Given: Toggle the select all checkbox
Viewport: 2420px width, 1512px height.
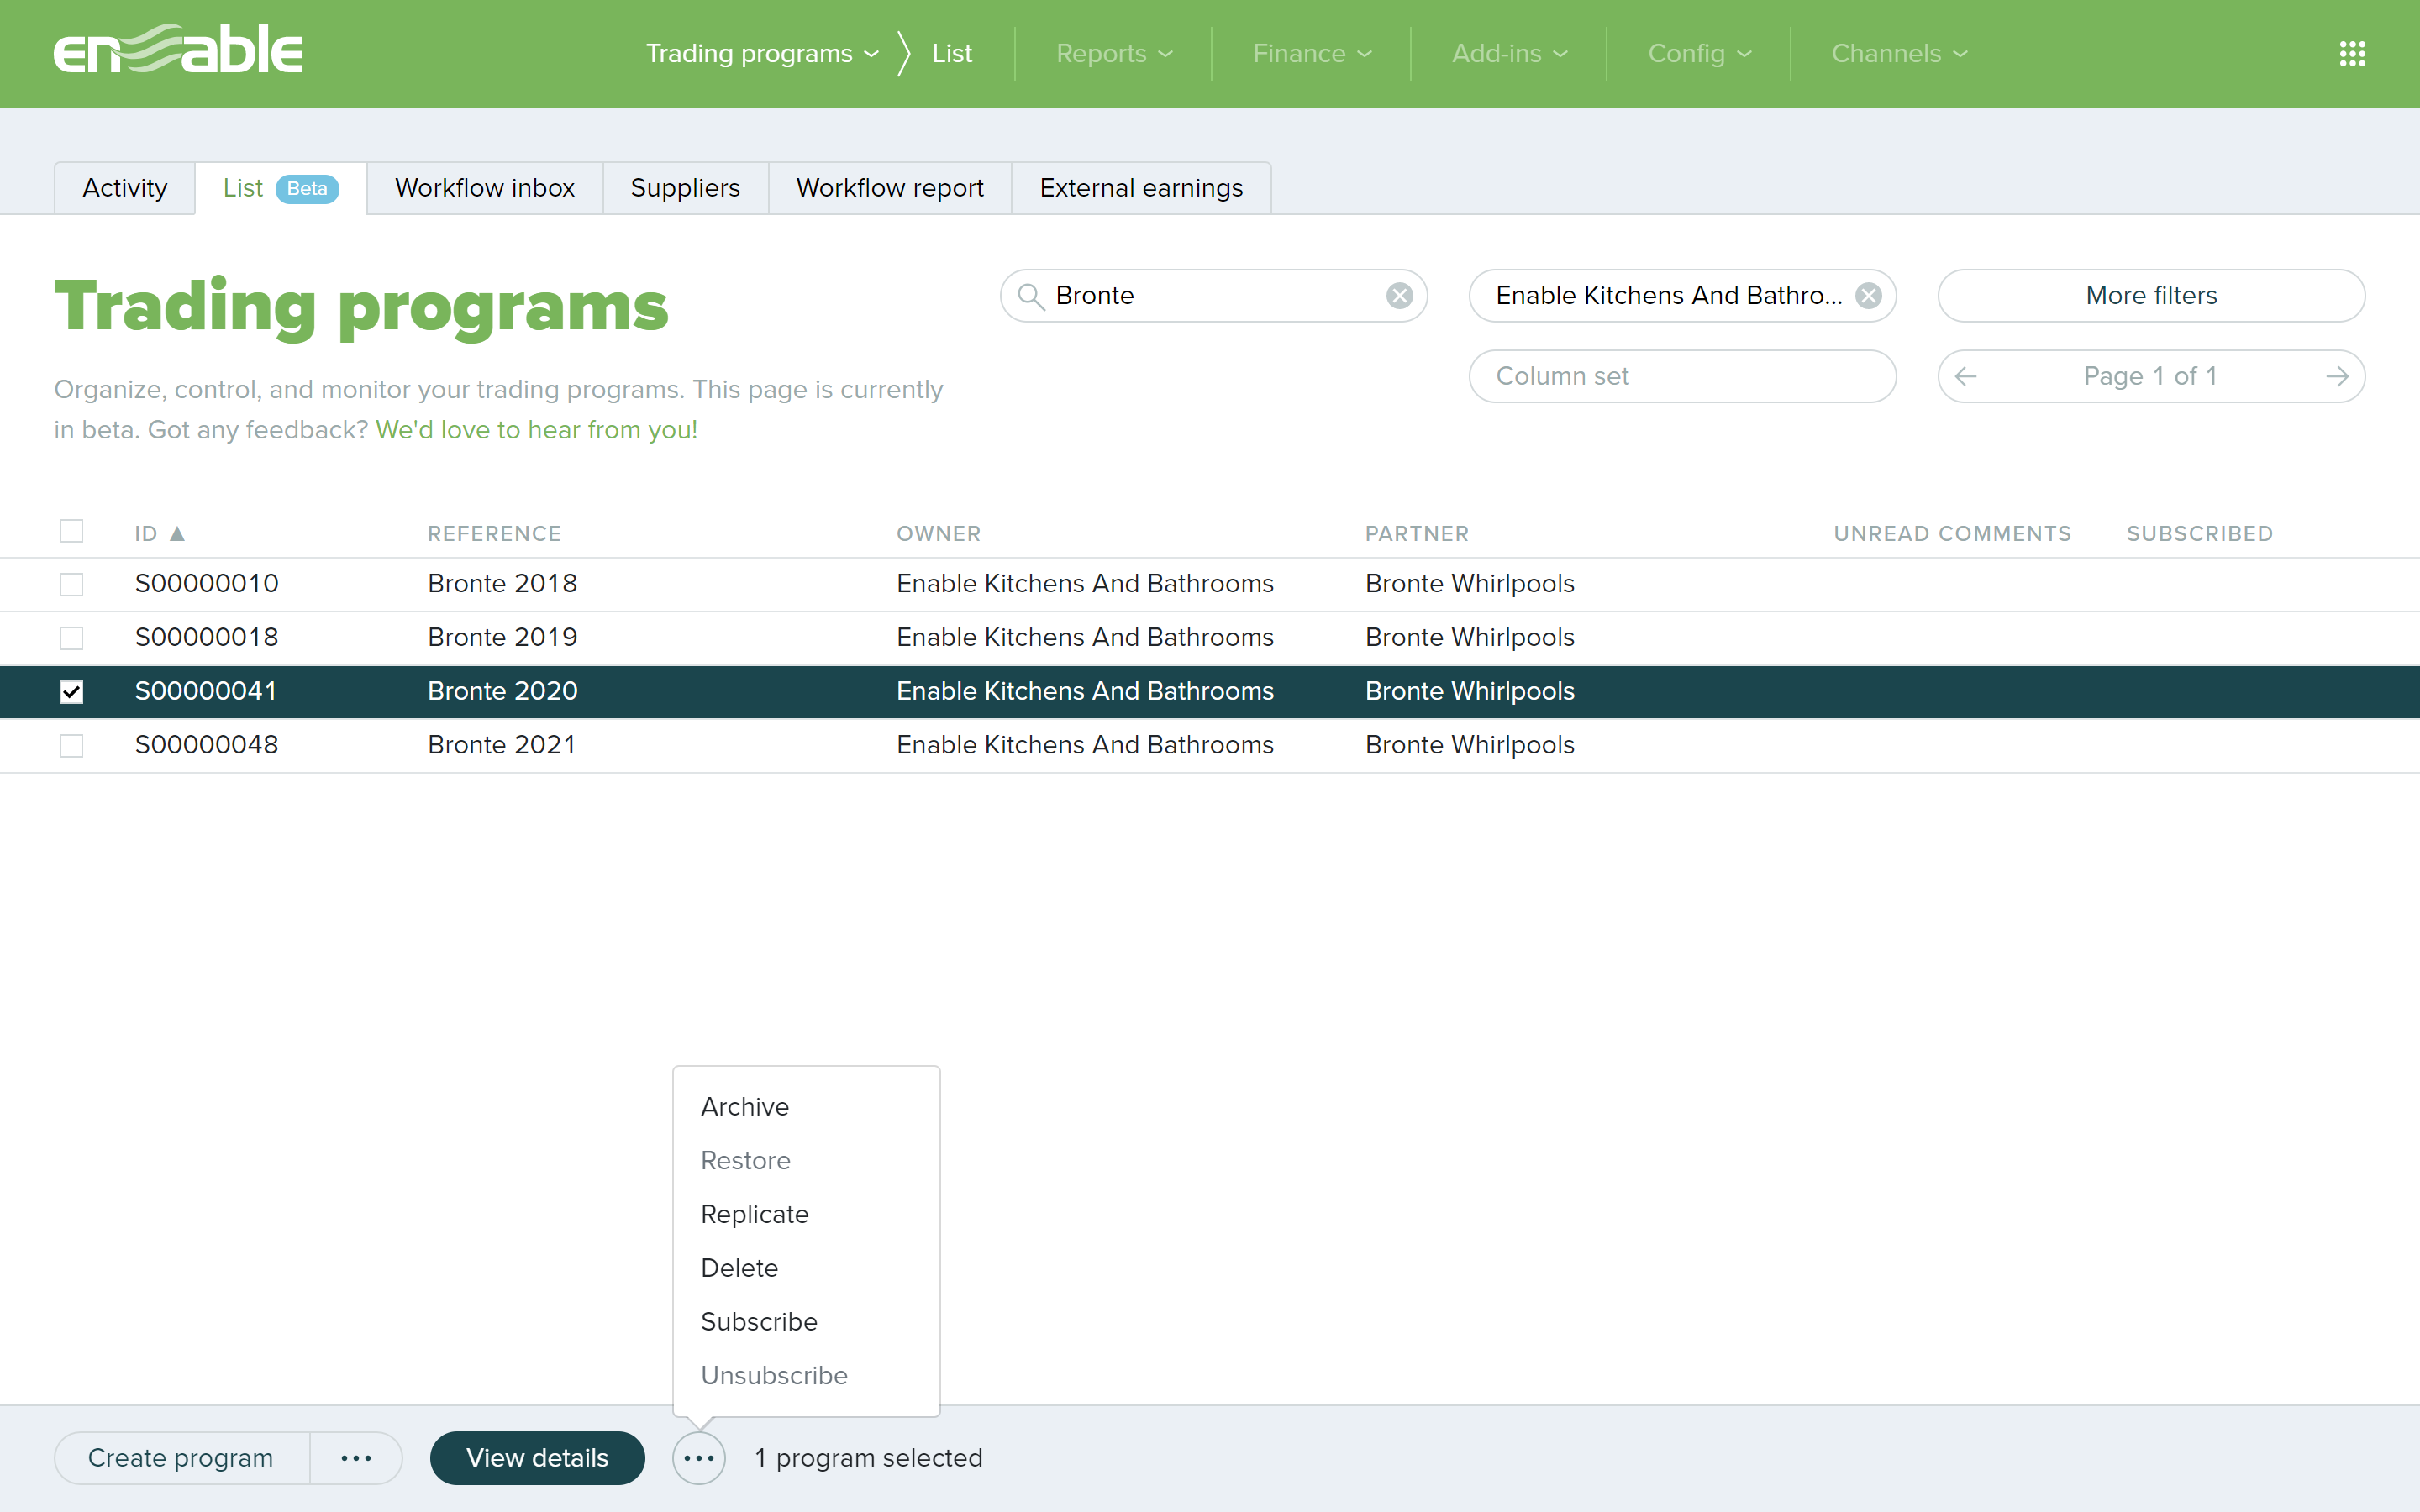Looking at the screenshot, I should click(71, 531).
